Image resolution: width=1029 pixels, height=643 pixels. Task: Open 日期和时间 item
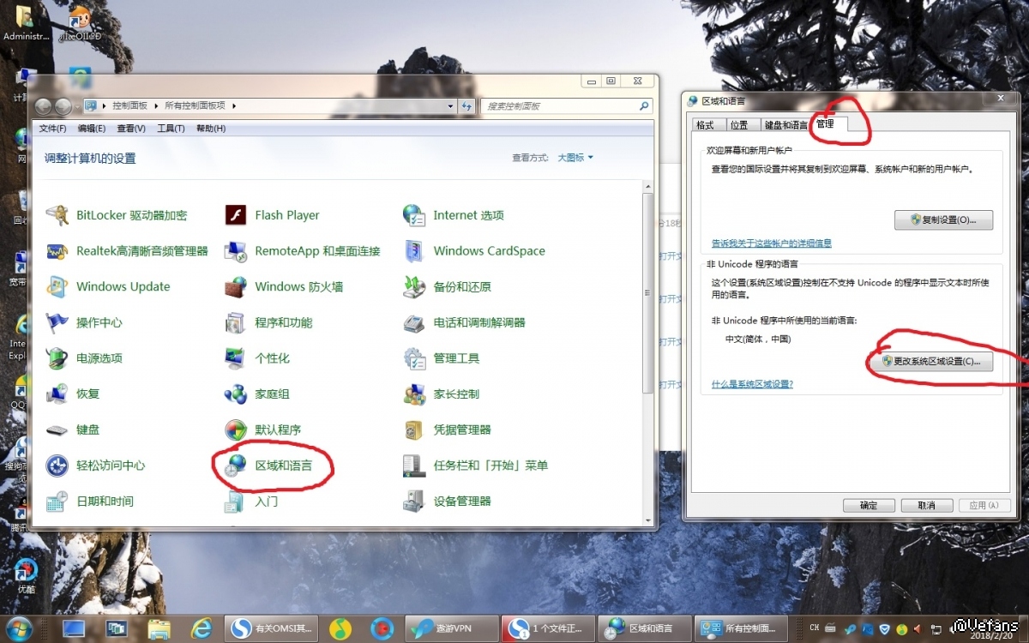(x=90, y=502)
